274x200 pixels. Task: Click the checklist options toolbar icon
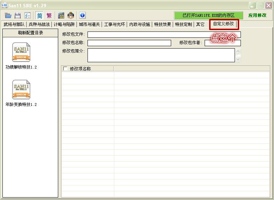tap(27, 15)
